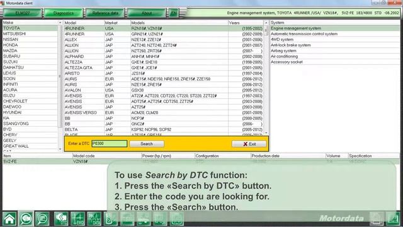Viewport: 403px width, 227px height.
Task: Select CHEVROLET in the Make list
Action: [30, 101]
